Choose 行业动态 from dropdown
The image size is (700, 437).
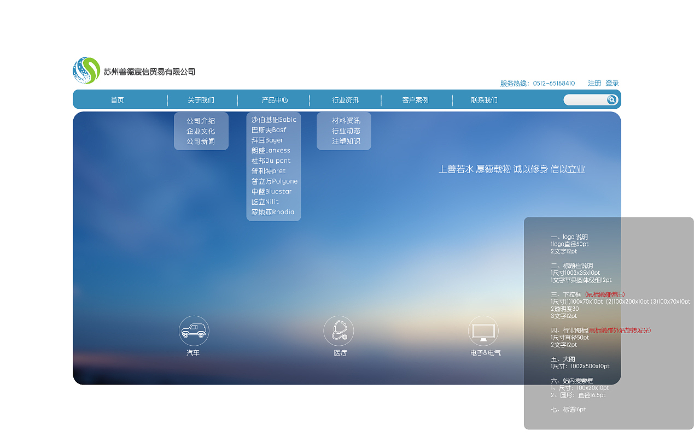click(346, 131)
